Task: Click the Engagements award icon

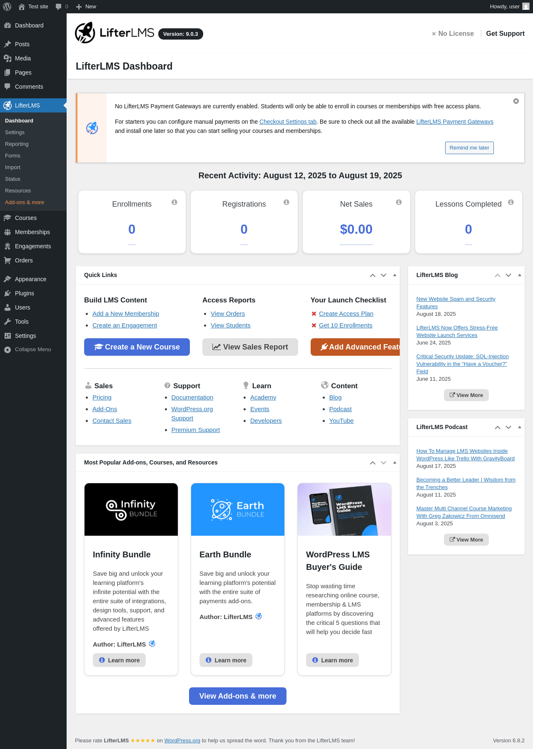Action: pos(7,246)
